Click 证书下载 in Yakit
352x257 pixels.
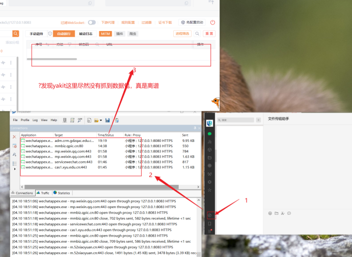pyautogui.click(x=165, y=22)
